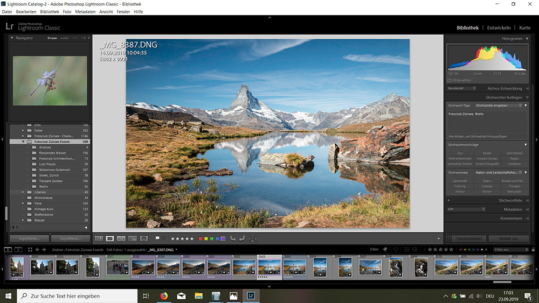539x303 pixels.
Task: Select the Tierpark Goldau folder
Action: tap(50, 181)
